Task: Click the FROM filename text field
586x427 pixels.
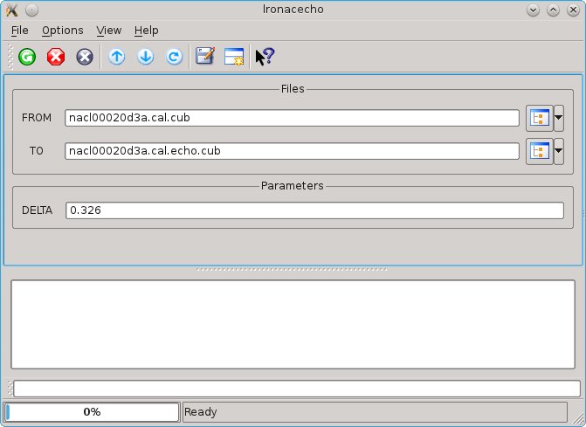Action: pyautogui.click(x=292, y=118)
